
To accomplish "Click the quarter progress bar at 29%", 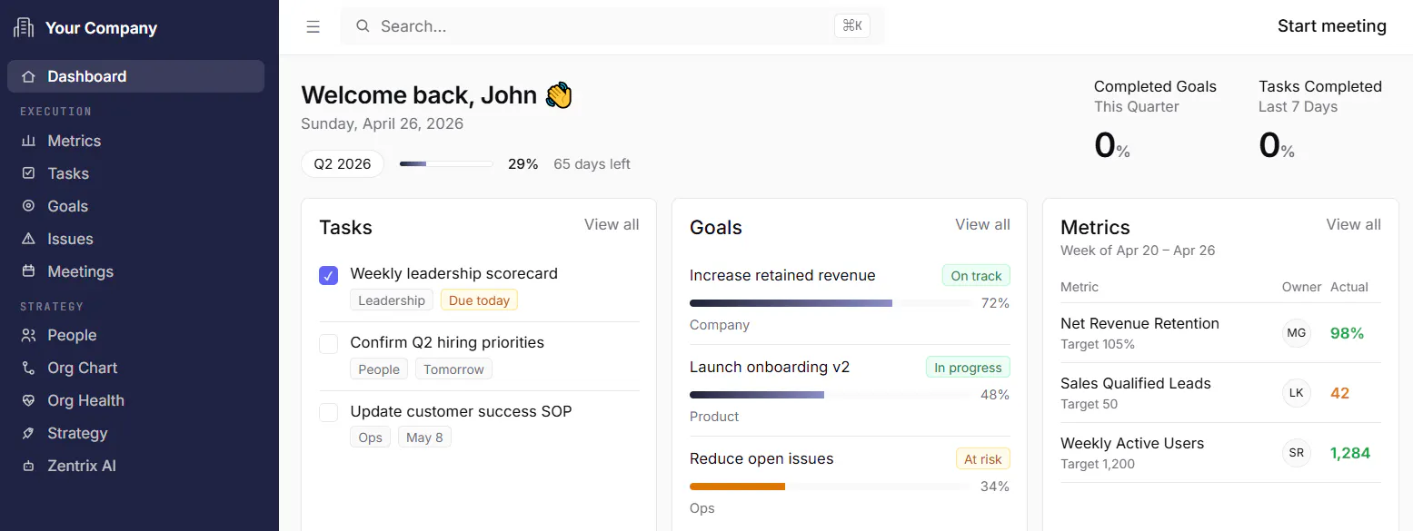I will 446,164.
